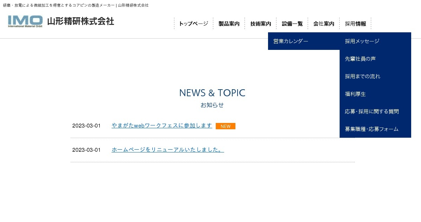Open the 製品案内 menu item
The height and width of the screenshot is (222, 421).
tap(229, 24)
